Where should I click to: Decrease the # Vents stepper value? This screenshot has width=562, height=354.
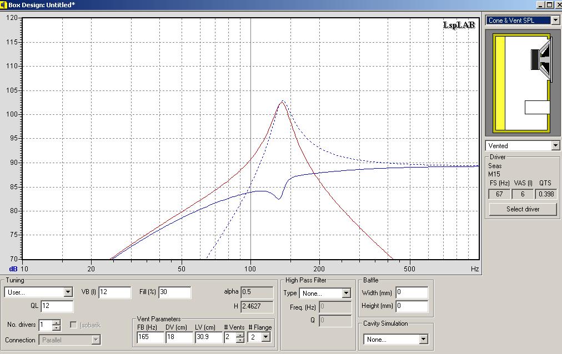coord(240,340)
